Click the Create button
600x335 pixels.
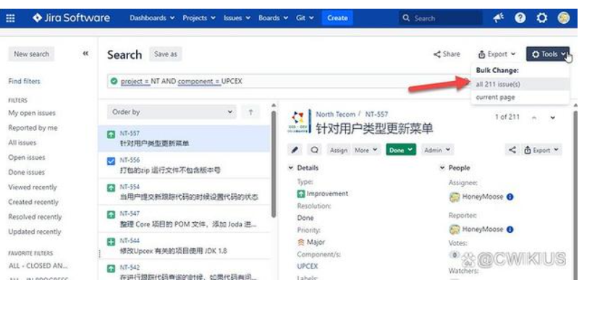click(x=337, y=18)
